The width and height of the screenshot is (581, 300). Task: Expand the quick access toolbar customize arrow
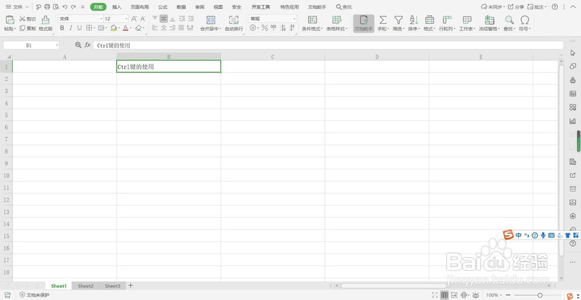point(83,6)
